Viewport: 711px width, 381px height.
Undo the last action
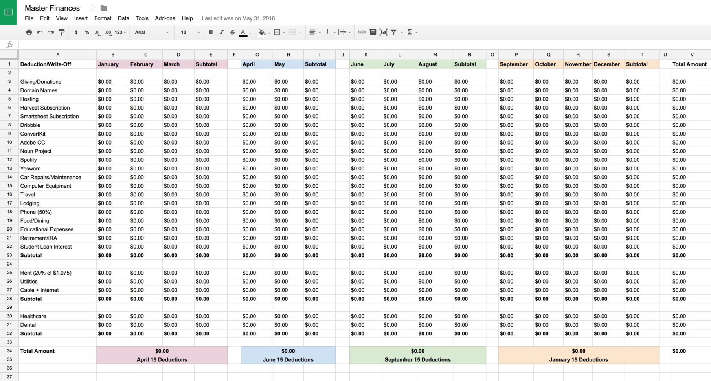click(39, 32)
